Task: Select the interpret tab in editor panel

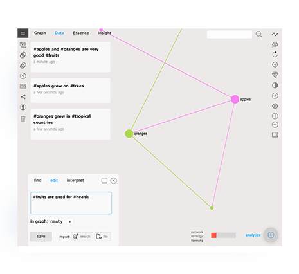Action: pos(75,181)
